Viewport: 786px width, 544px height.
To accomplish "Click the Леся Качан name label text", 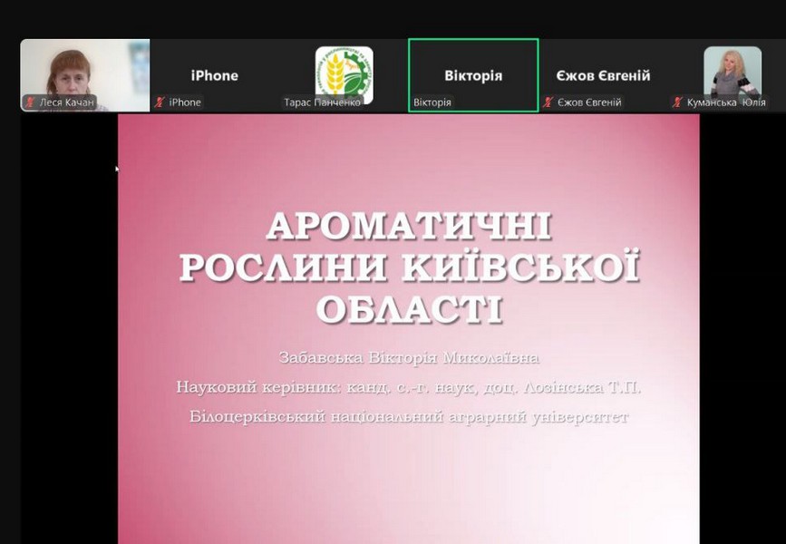I will (66, 102).
